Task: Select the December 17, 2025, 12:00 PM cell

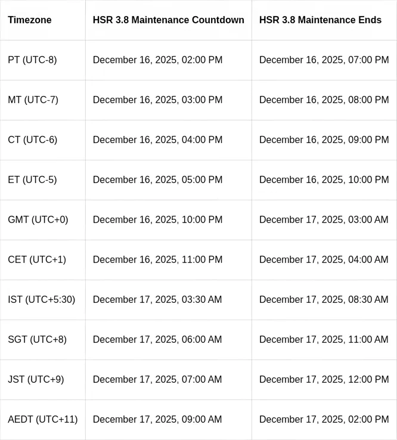Action: tap(324, 380)
